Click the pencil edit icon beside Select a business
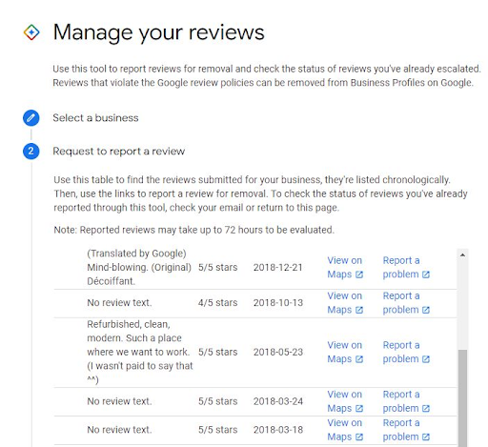 pos(30,118)
